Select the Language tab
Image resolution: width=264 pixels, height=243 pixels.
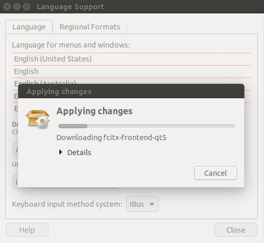(29, 27)
